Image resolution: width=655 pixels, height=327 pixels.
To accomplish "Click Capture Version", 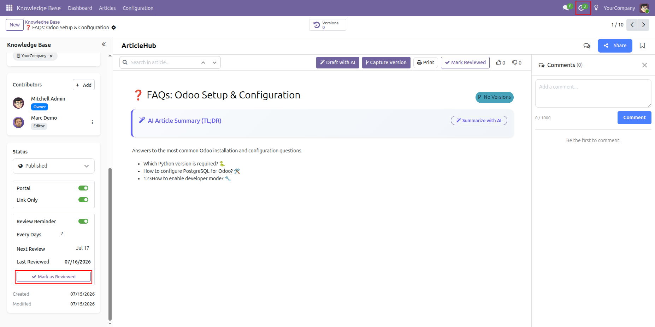I will (x=386, y=62).
